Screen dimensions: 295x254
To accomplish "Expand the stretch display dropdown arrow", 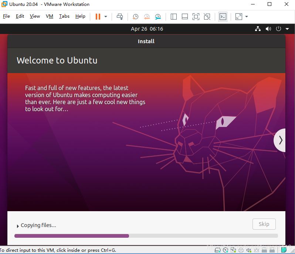I will coord(247,17).
